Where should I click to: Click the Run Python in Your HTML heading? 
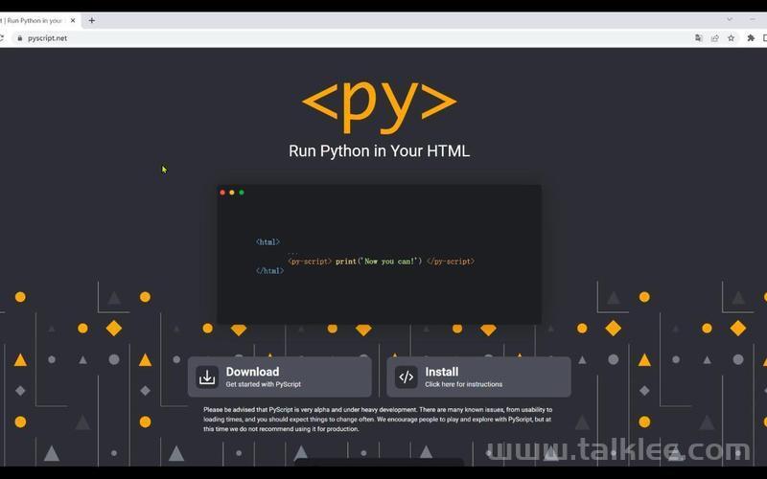tap(379, 150)
